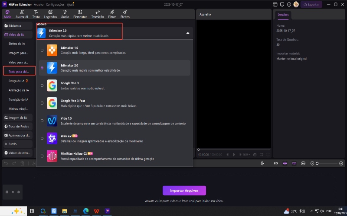Click the timeline delete trash icon
The image size is (347, 216).
tap(23, 163)
